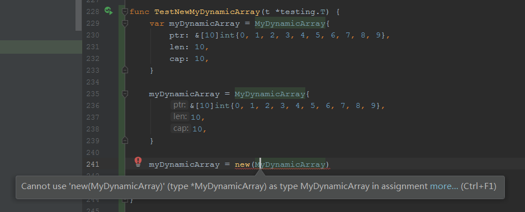The image size is (525, 212).
Task: Click line number 241 in the gutter
Action: tap(93, 164)
